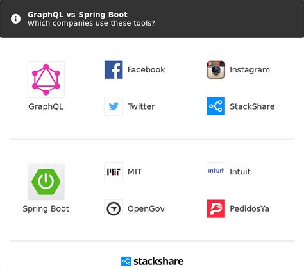This screenshot has height=270, width=304.
Task: Click the Spring Boot green power logo
Action: point(46,181)
